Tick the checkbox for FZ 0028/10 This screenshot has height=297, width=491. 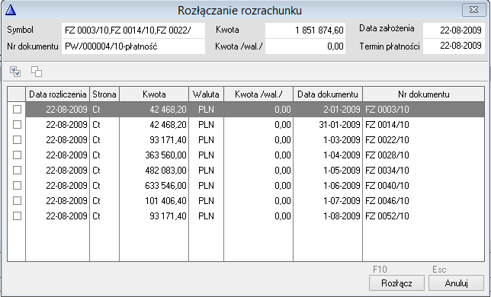(x=17, y=155)
